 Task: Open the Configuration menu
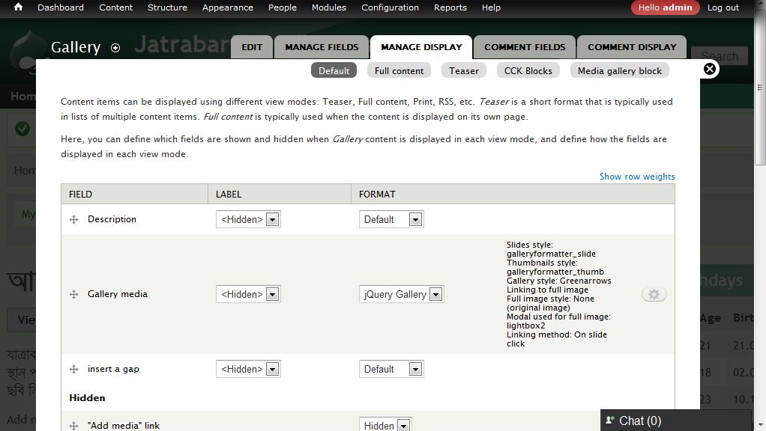390,7
